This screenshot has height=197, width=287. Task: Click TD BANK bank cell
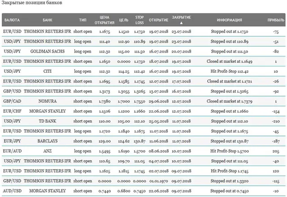coord(48,121)
